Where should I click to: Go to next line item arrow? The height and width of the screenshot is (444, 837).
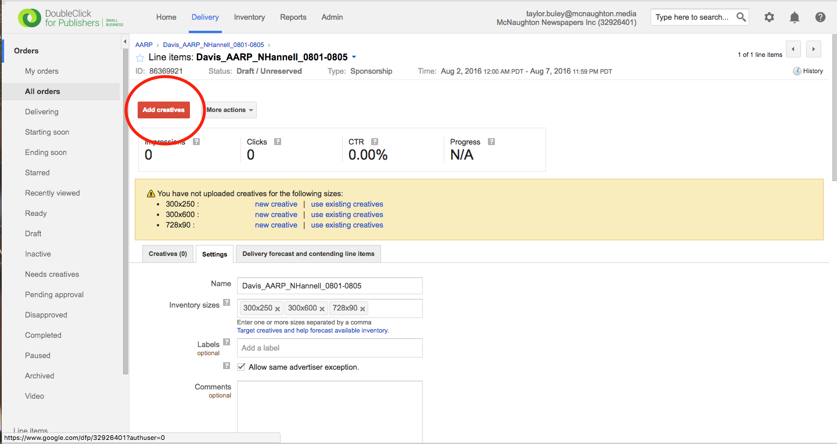(x=814, y=49)
